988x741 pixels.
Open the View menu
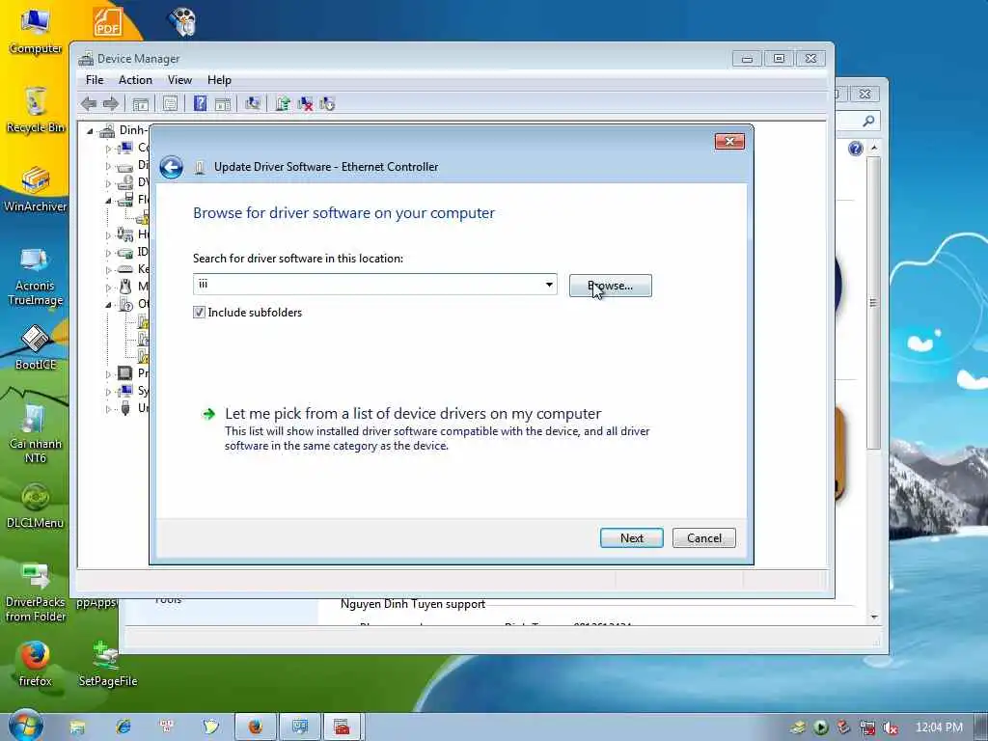click(x=179, y=80)
